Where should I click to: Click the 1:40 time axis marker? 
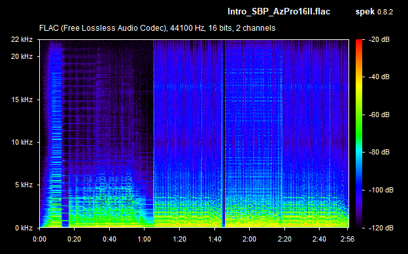click(214, 239)
